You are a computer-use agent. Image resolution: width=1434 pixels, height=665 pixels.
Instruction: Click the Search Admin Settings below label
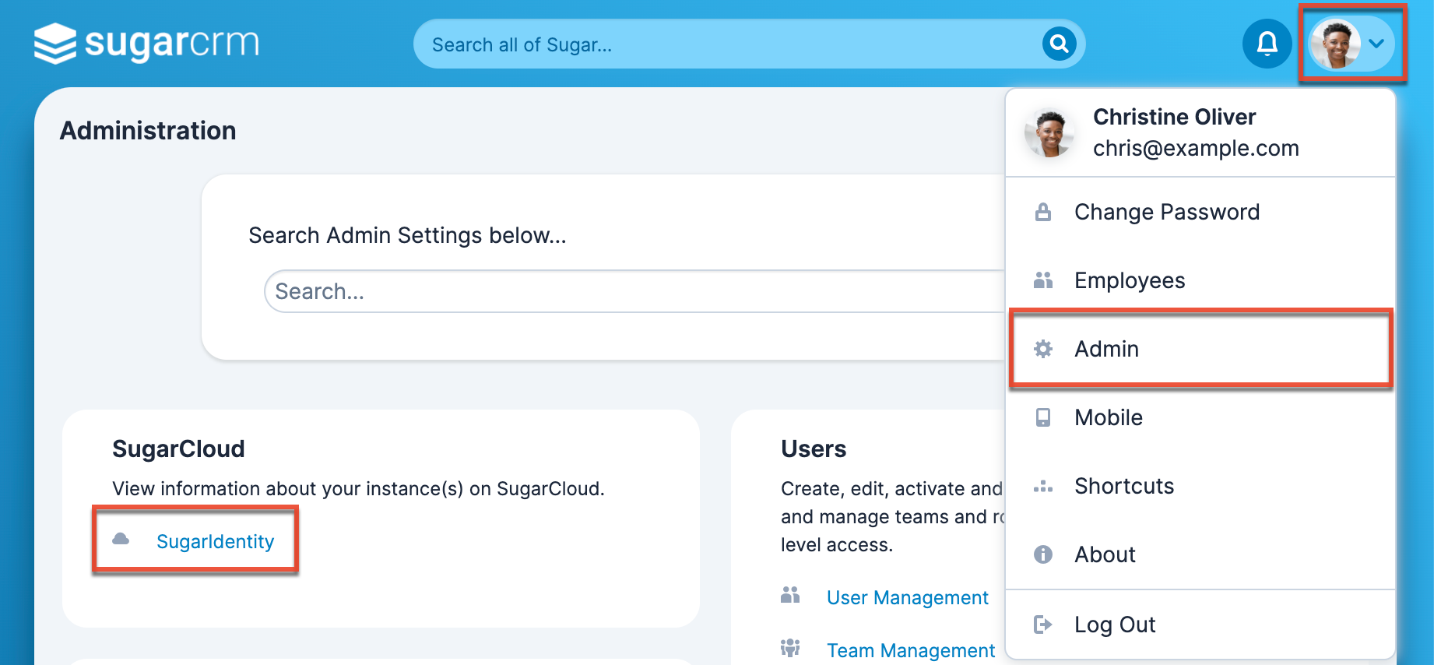pos(407,235)
